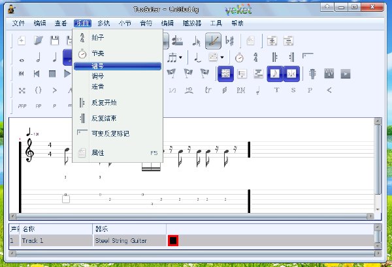Click the Track 1 color swatch
Screen dimensions: 392x267
tap(173, 240)
